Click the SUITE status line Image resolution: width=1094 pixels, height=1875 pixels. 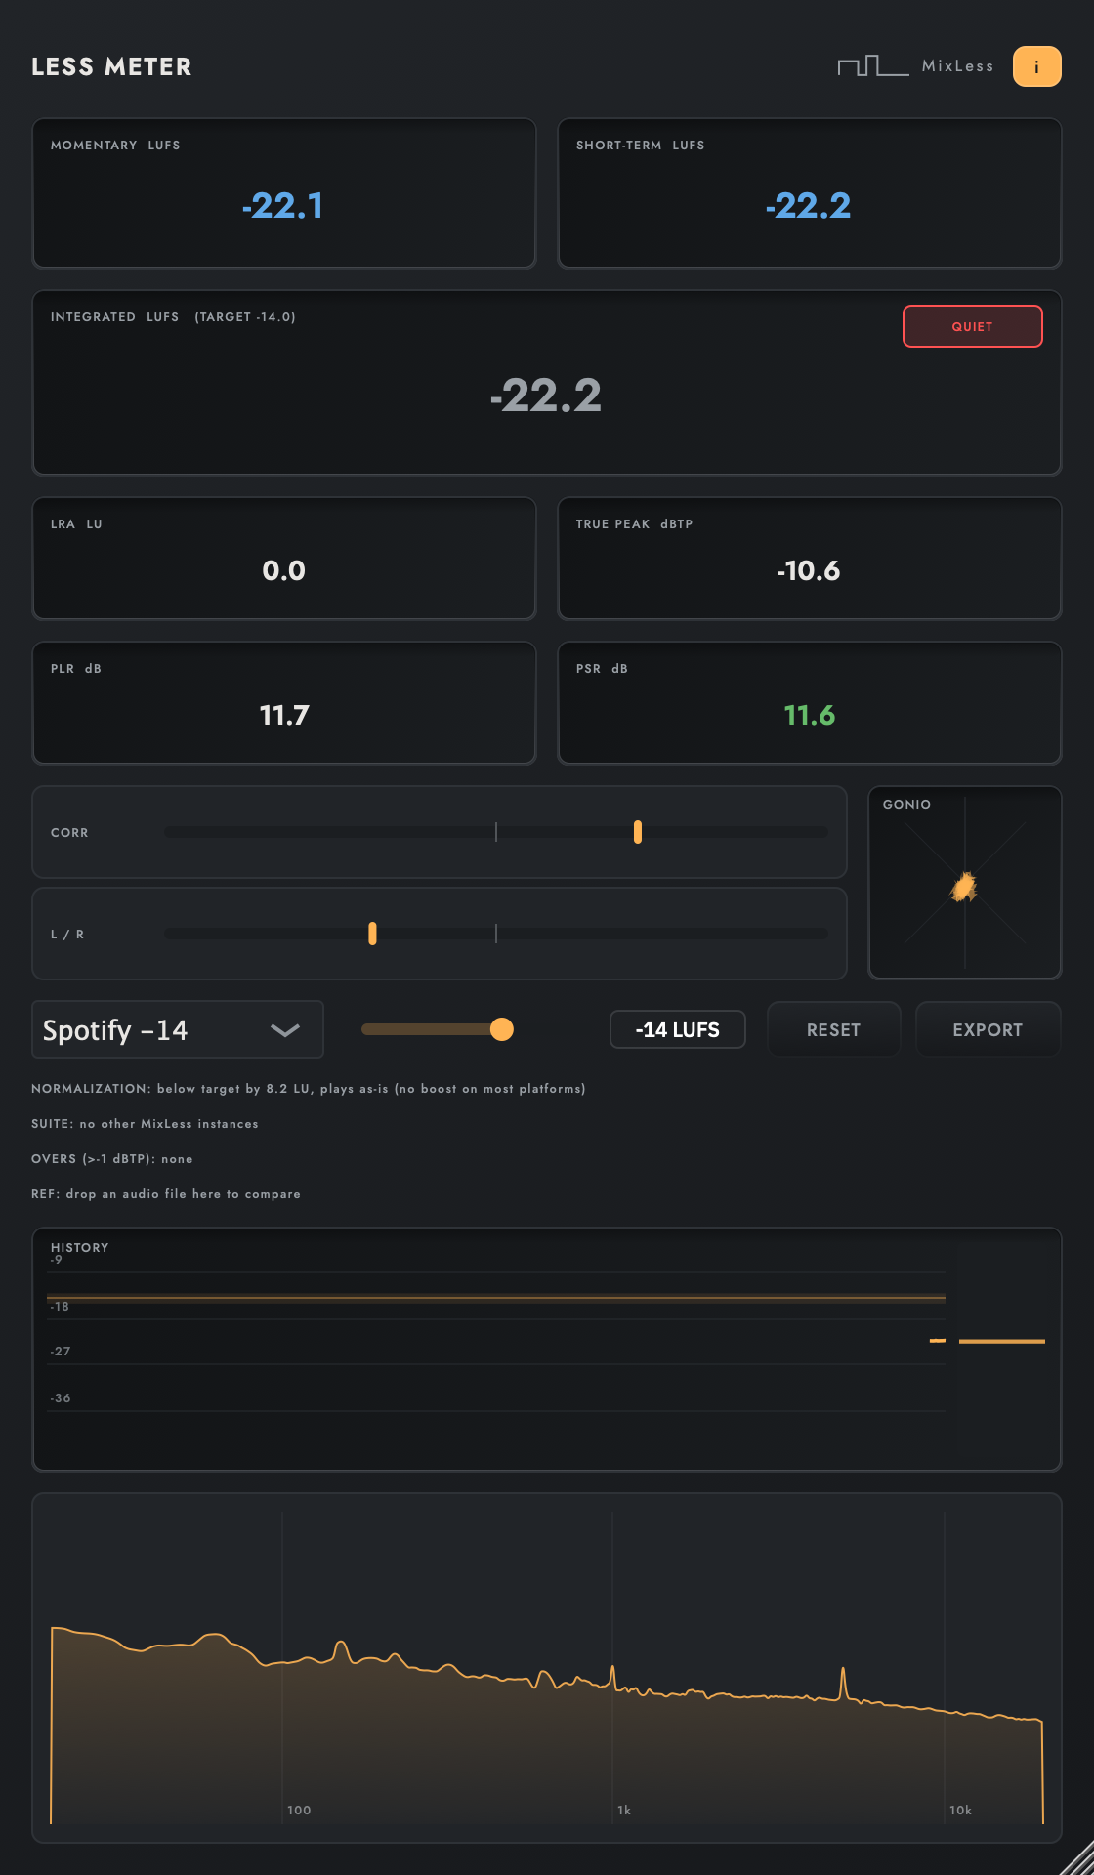145,1123
